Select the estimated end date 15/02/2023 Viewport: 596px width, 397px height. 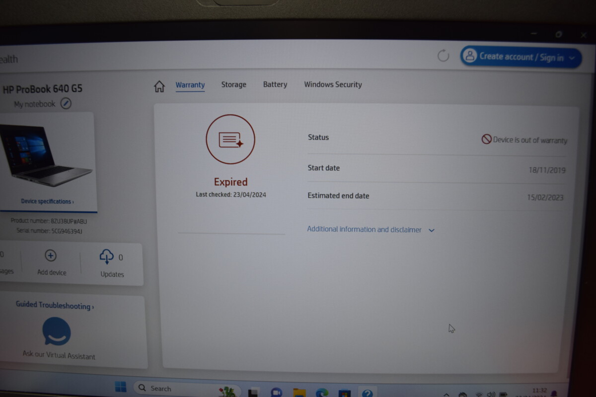(545, 198)
